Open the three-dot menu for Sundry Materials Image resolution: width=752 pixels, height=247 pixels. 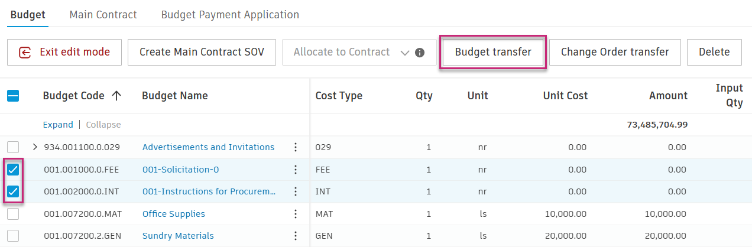click(296, 236)
